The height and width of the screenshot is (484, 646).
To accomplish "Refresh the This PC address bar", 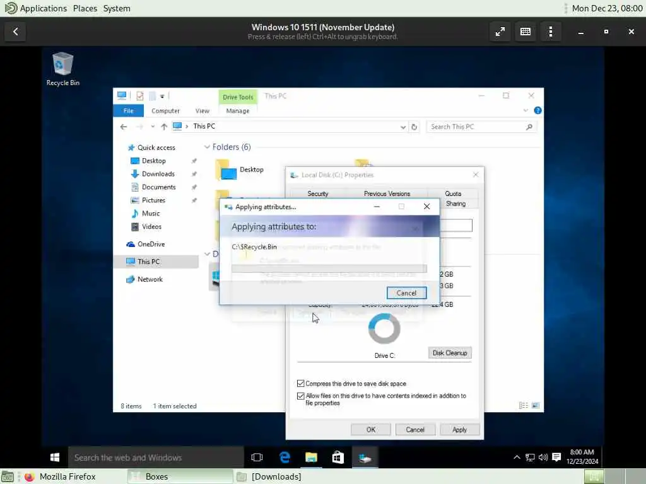I will [414, 127].
